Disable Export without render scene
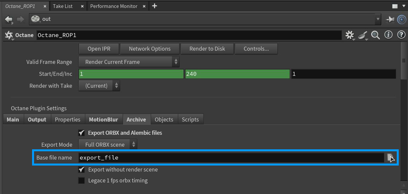The height and width of the screenshot is (194, 408). 81,170
